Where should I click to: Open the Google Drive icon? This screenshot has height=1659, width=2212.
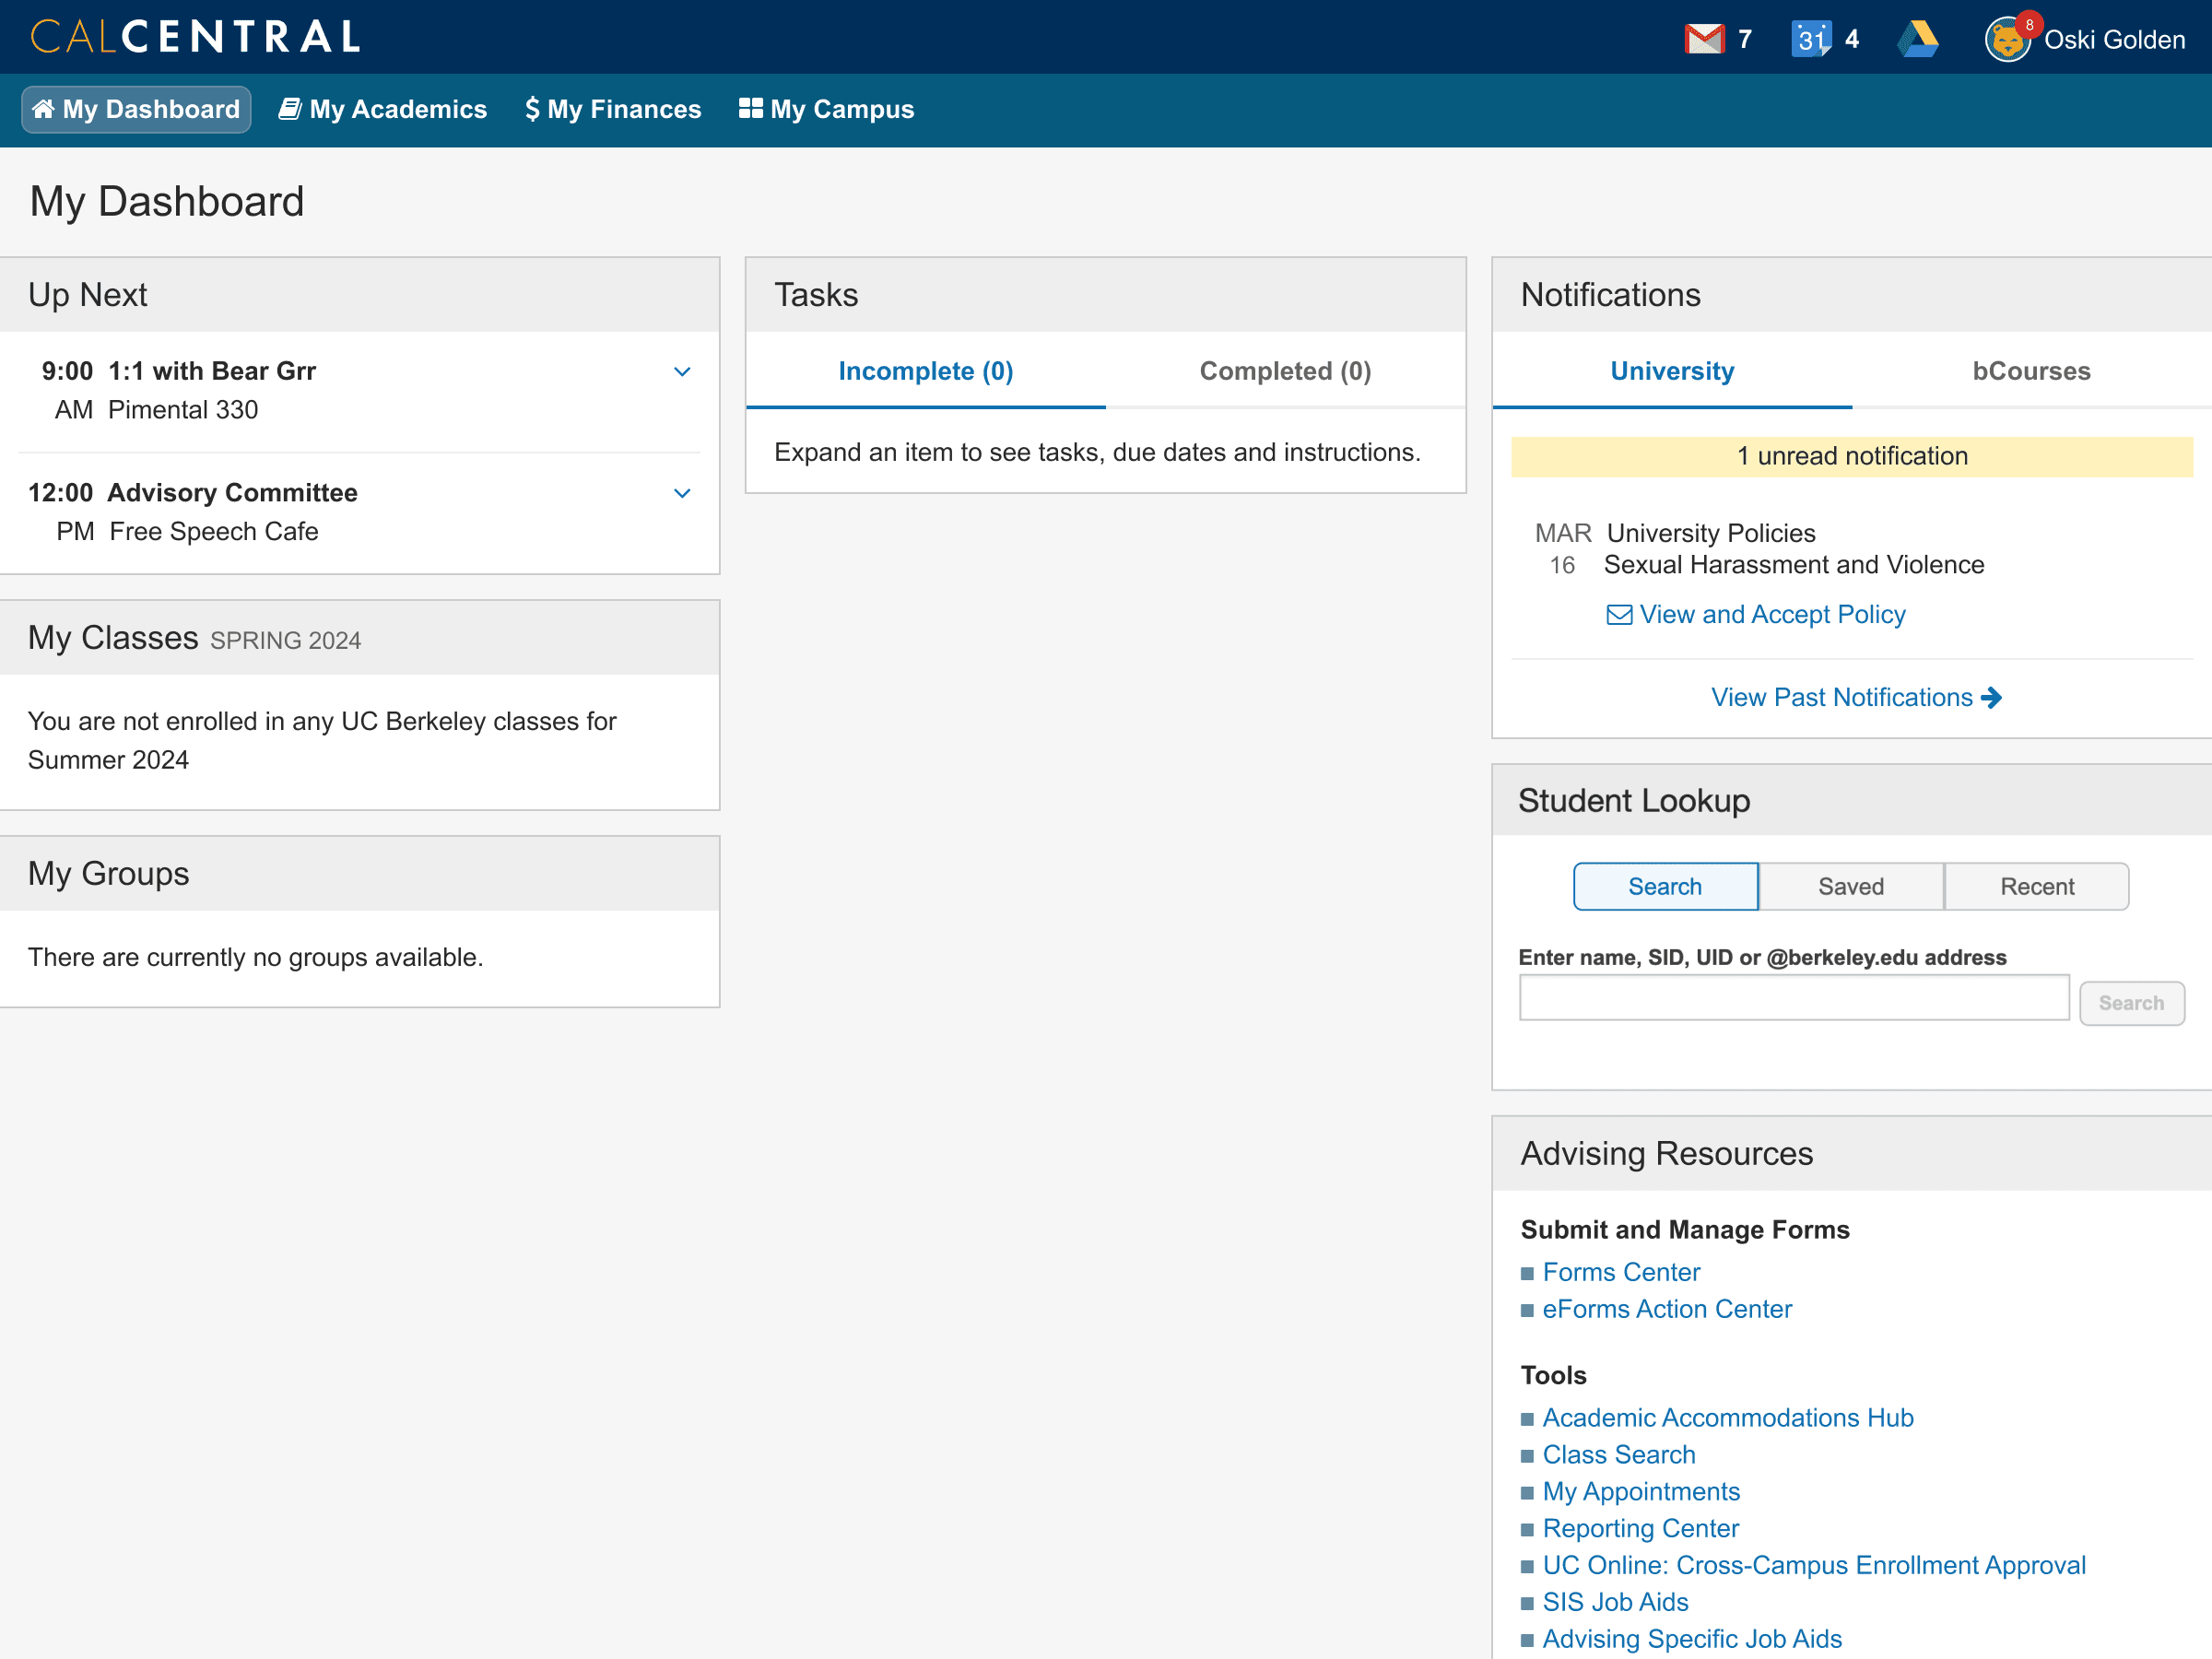coord(1917,39)
